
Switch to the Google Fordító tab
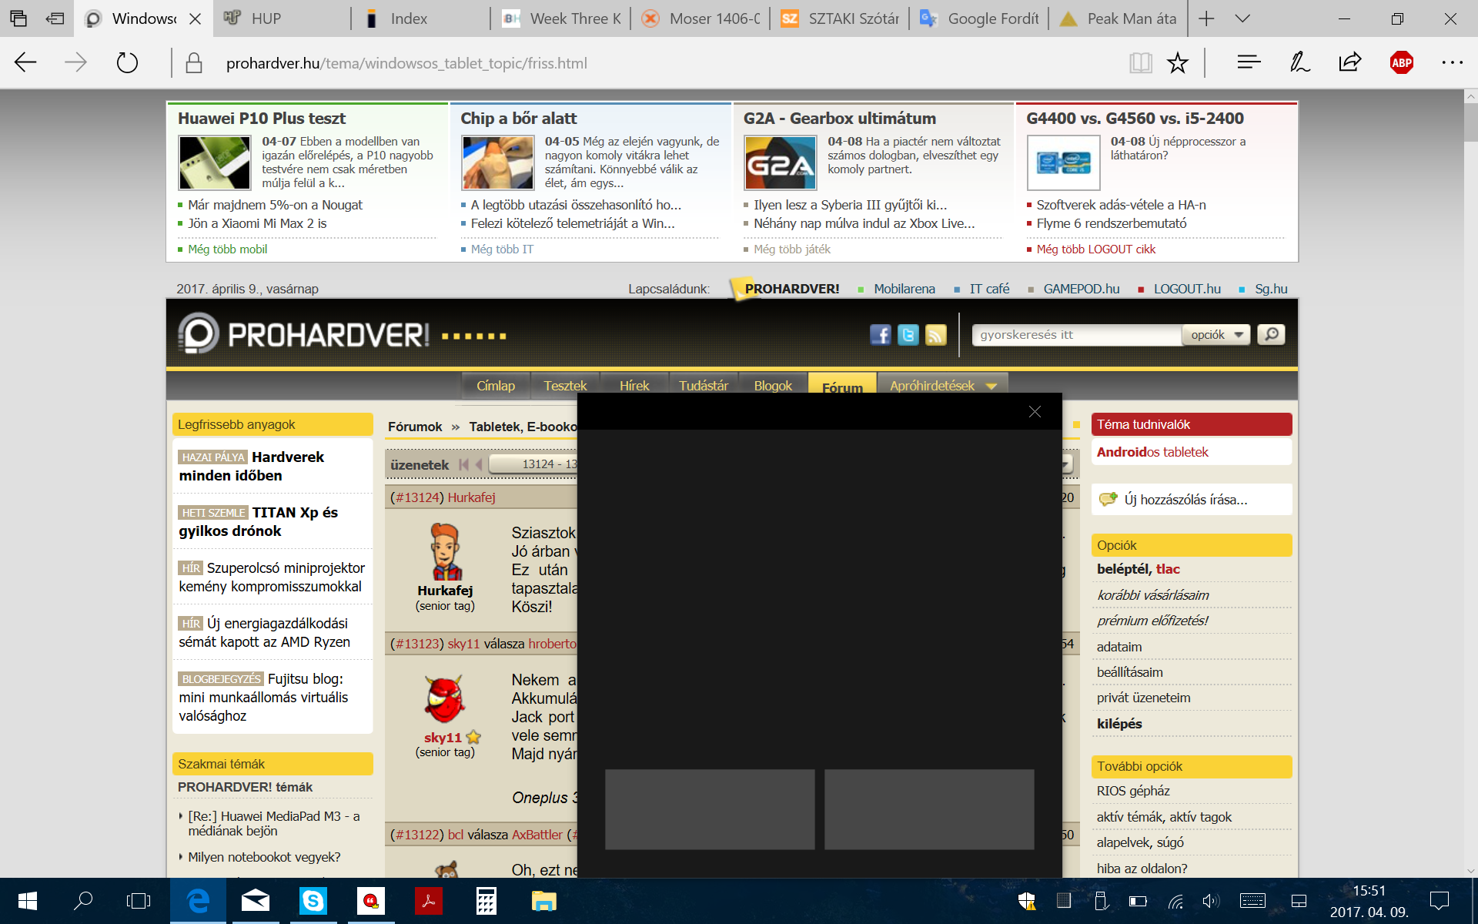coord(979,18)
